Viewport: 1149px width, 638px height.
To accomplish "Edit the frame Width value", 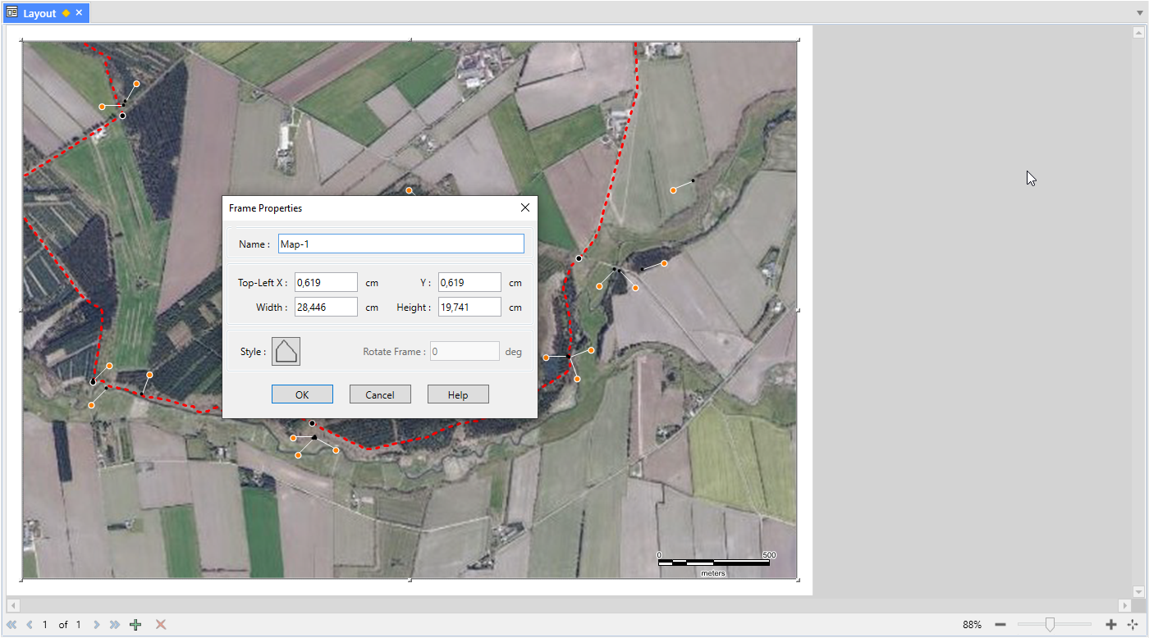I will 326,307.
